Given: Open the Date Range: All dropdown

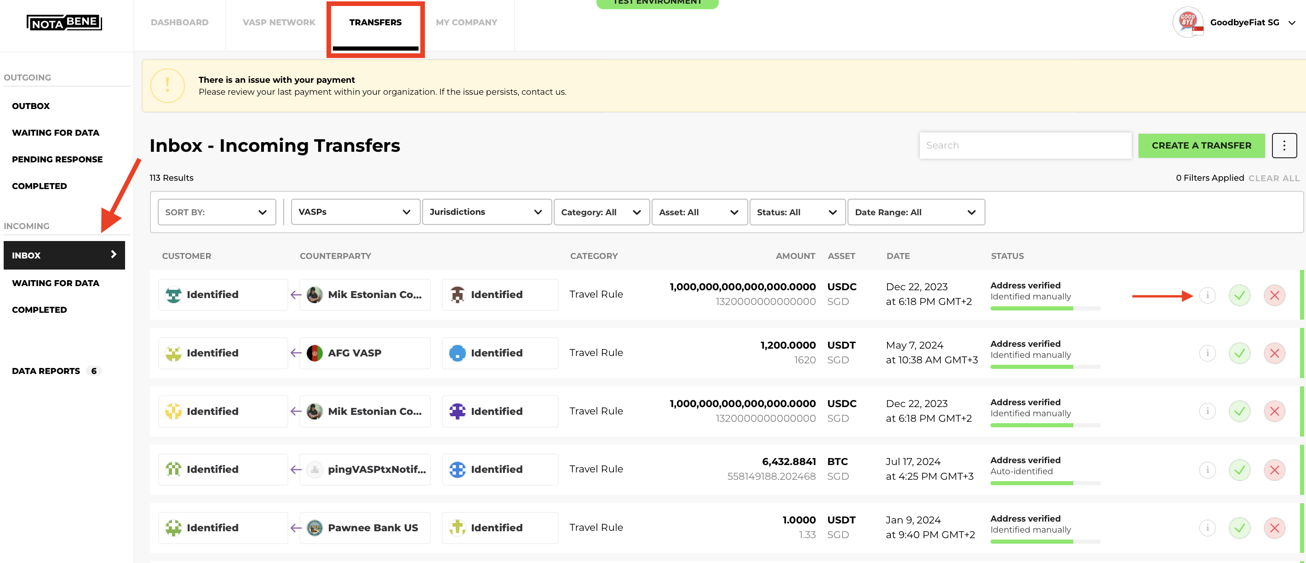Looking at the screenshot, I should tap(916, 212).
